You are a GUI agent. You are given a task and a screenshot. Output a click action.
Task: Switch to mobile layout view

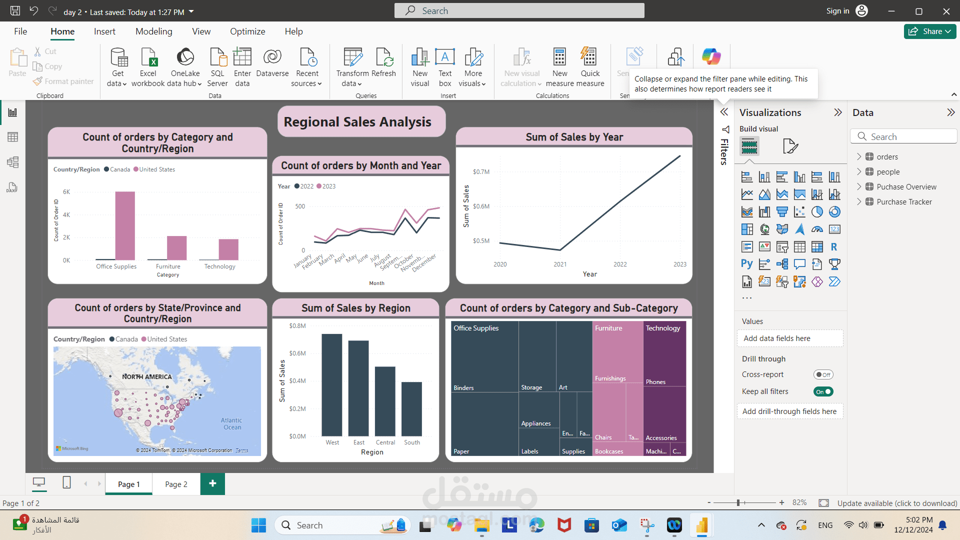click(x=66, y=482)
